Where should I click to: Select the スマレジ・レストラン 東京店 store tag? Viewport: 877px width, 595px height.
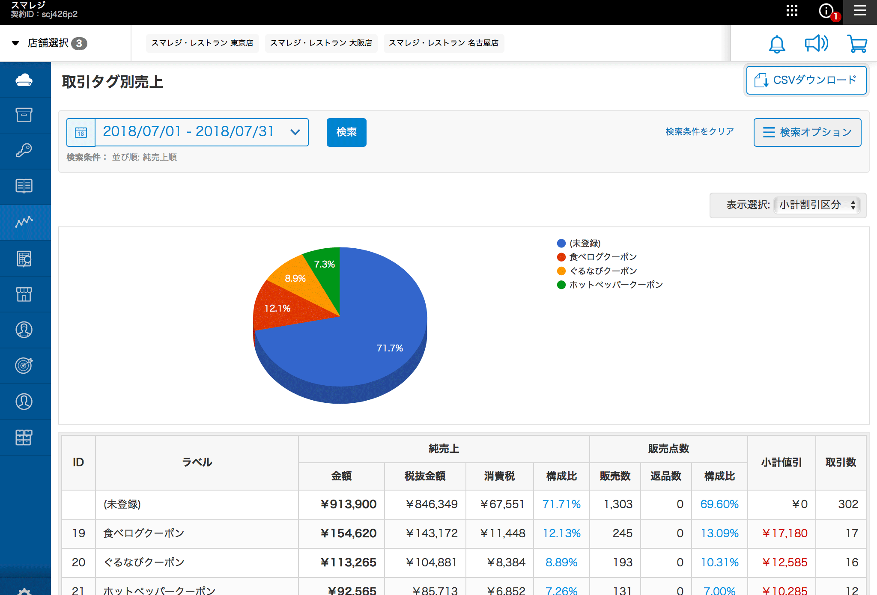(202, 43)
